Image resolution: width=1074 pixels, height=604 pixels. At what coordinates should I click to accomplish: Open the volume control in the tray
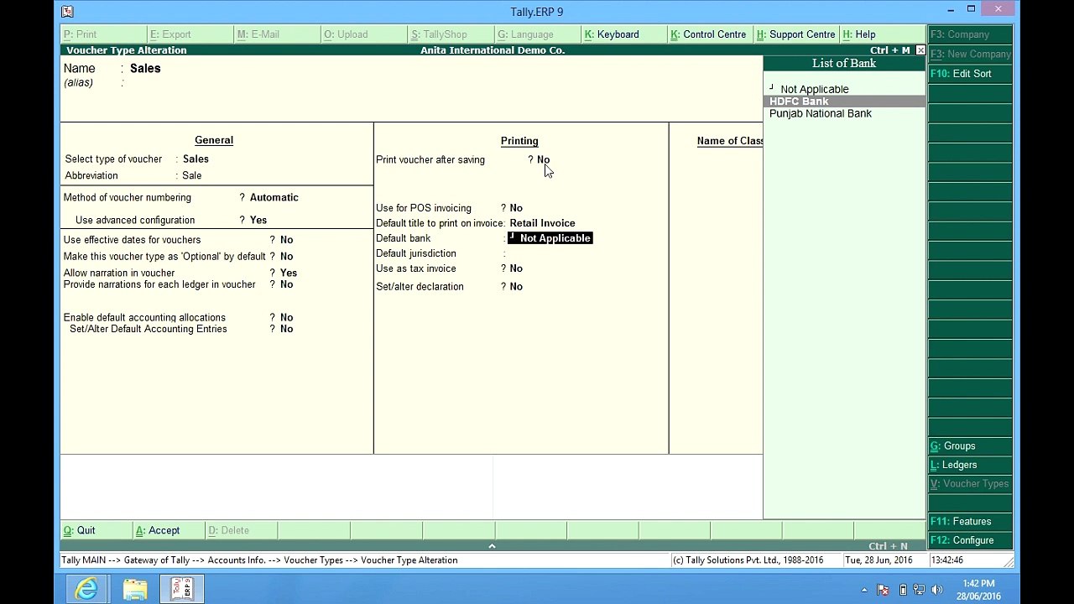click(936, 590)
